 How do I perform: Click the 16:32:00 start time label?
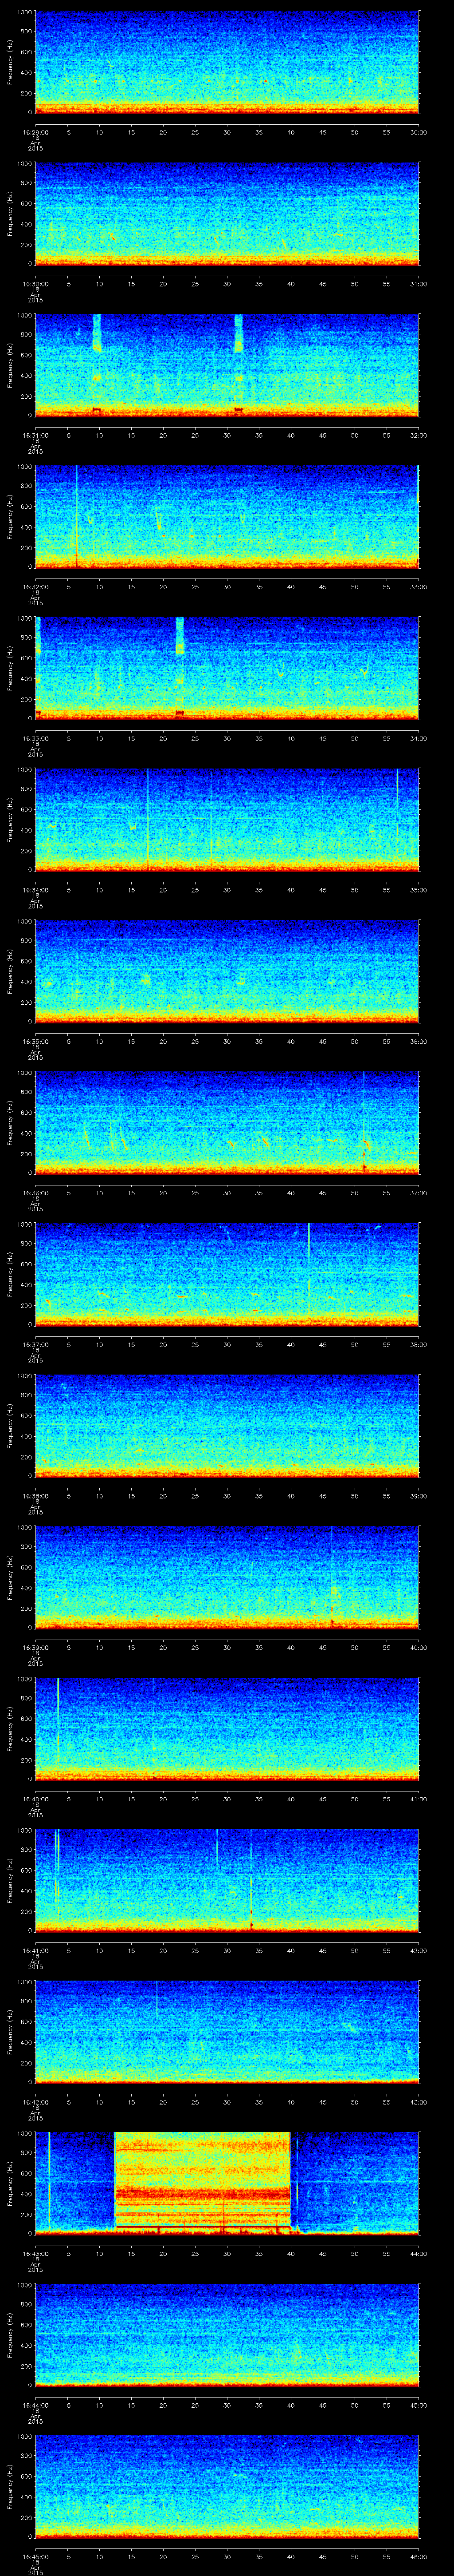click(35, 586)
